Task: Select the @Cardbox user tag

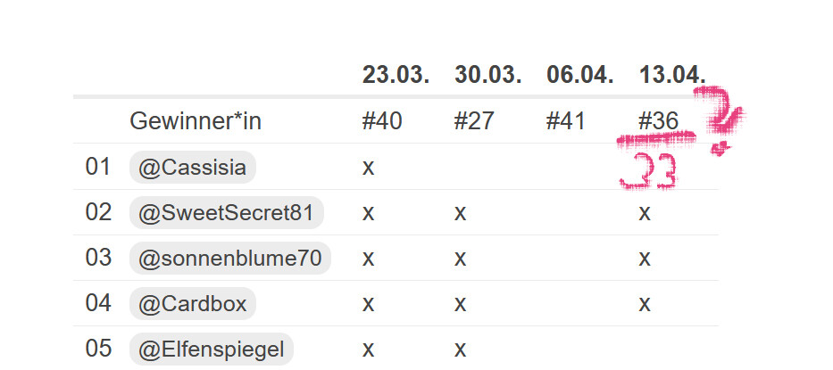Action: [x=192, y=304]
